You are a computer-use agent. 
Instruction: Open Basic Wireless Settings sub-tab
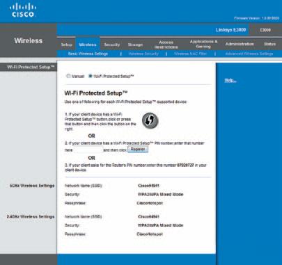coord(88,54)
